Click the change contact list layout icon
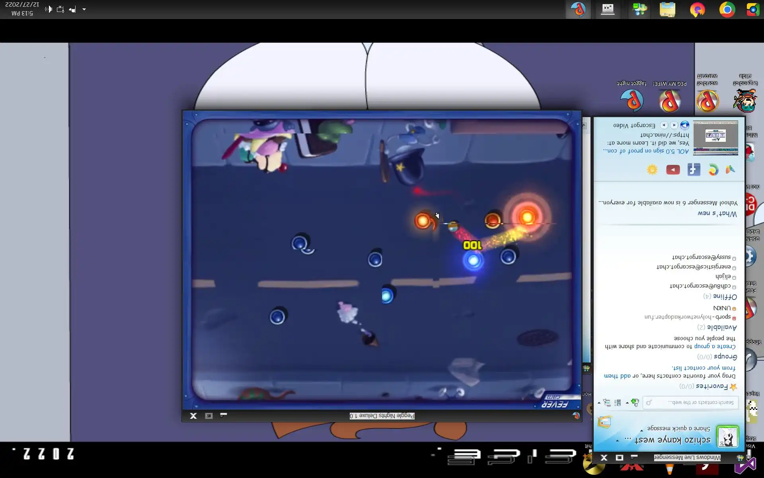This screenshot has width=764, height=478. pyautogui.click(x=618, y=403)
